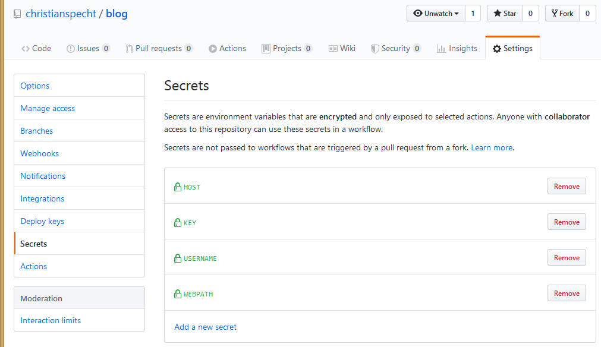Click the fork icon on the Fork button
Viewport: 601px width, 347px height.
tap(553, 13)
